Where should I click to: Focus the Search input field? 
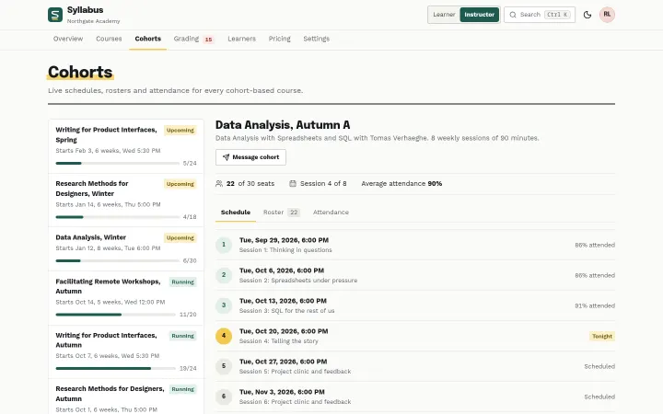(539, 15)
